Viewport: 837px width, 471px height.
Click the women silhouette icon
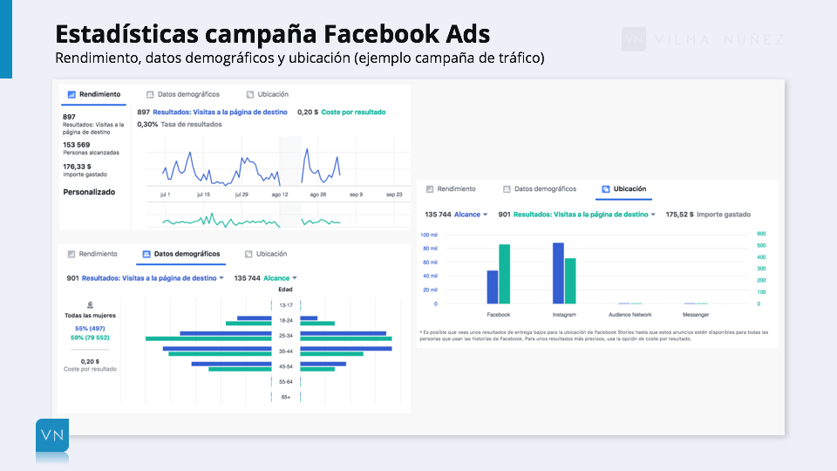(90, 305)
